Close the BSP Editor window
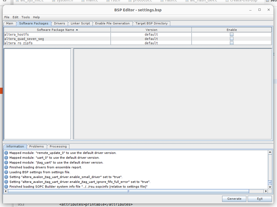The width and height of the screenshot is (277, 207). [x=269, y=10]
